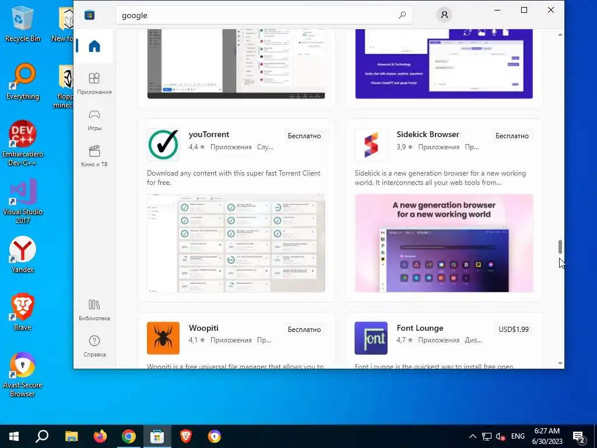The height and width of the screenshot is (448, 597).
Task: Open the Приложения section in sidebar
Action: pos(94,83)
